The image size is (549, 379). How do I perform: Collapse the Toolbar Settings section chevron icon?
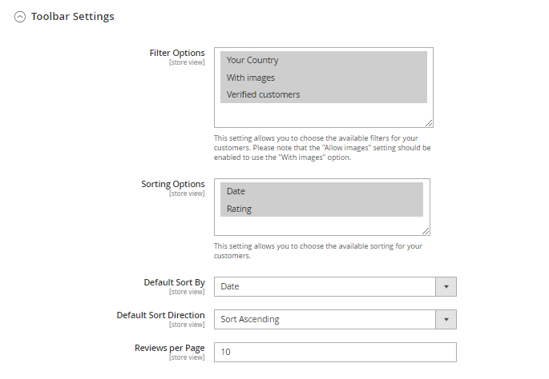tap(20, 17)
